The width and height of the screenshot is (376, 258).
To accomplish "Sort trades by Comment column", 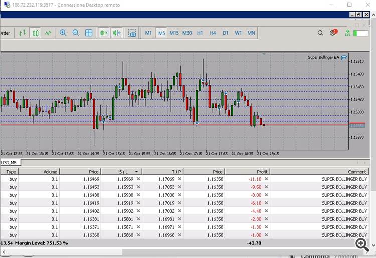I will click(x=319, y=172).
